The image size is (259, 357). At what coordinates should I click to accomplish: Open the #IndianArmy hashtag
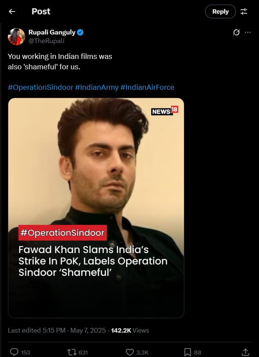97,87
